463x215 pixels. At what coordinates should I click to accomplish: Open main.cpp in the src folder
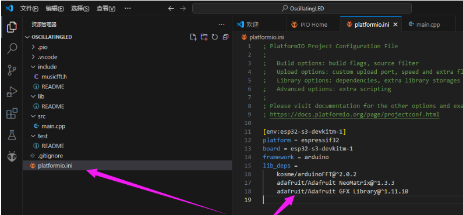pos(54,126)
